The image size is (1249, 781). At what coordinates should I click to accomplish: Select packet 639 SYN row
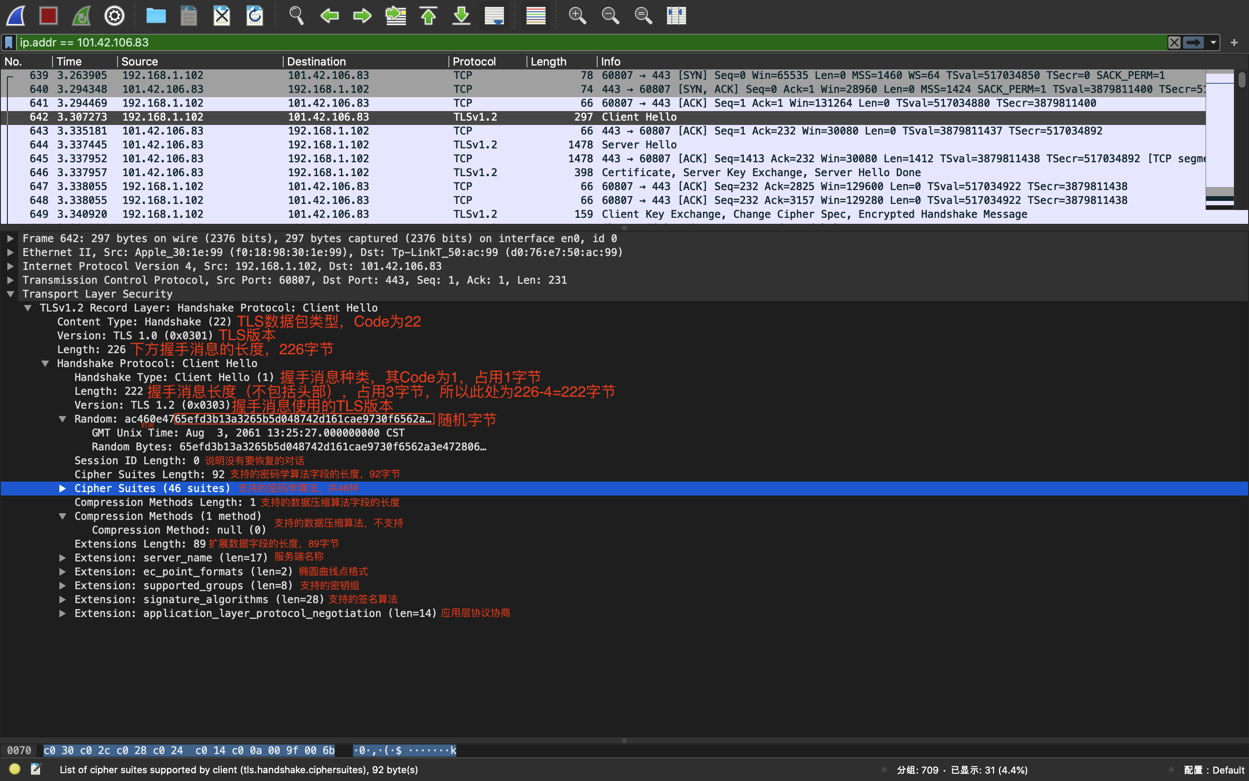603,75
